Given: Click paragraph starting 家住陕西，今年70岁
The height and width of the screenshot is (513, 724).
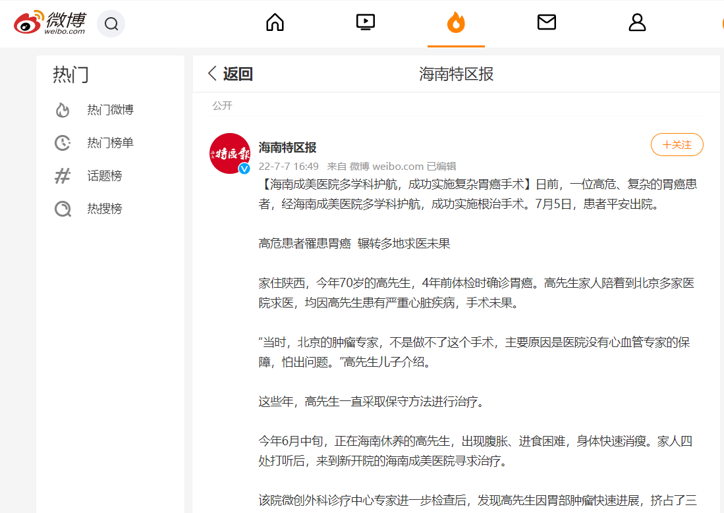Looking at the screenshot, I should point(476,293).
